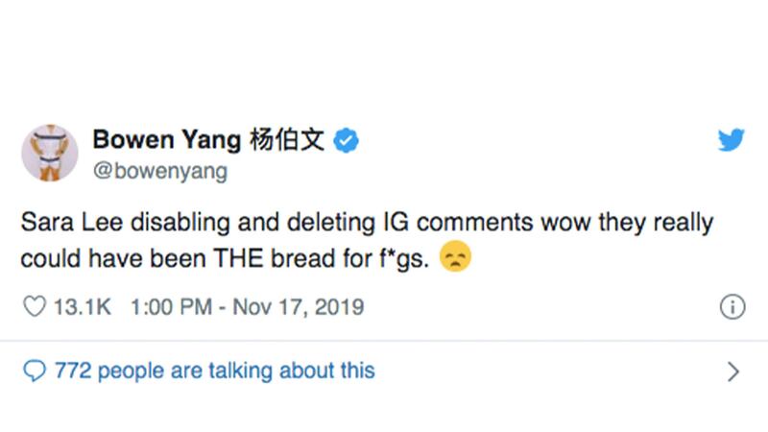The height and width of the screenshot is (432, 768).
Task: Like the tweet with the heart icon
Action: click(33, 309)
